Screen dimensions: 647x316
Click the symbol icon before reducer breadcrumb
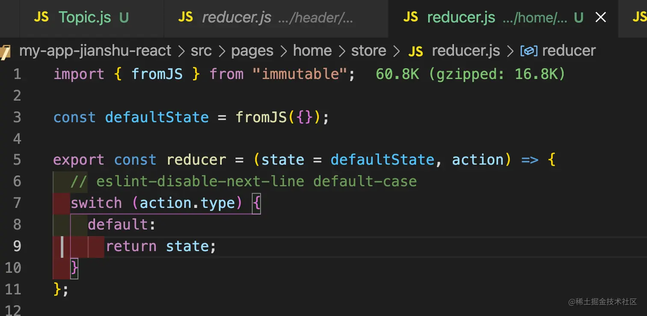tap(528, 51)
